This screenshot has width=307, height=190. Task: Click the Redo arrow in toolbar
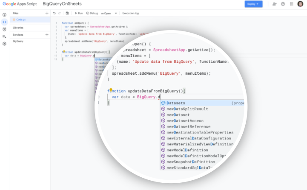[x=60, y=13]
